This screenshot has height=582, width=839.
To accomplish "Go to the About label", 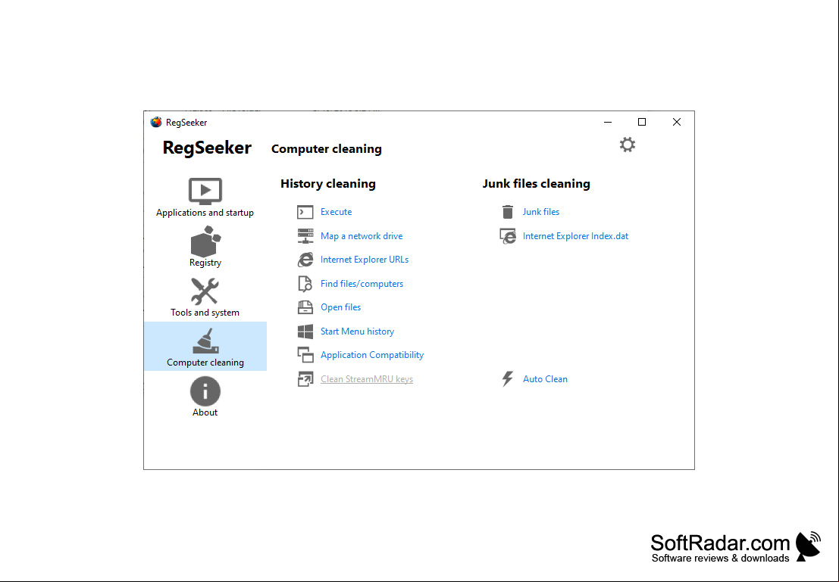I will point(205,412).
